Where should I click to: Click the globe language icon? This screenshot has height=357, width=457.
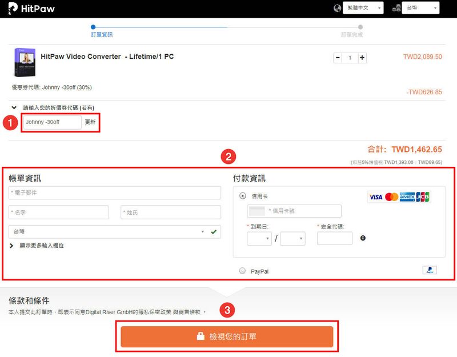tap(337, 8)
